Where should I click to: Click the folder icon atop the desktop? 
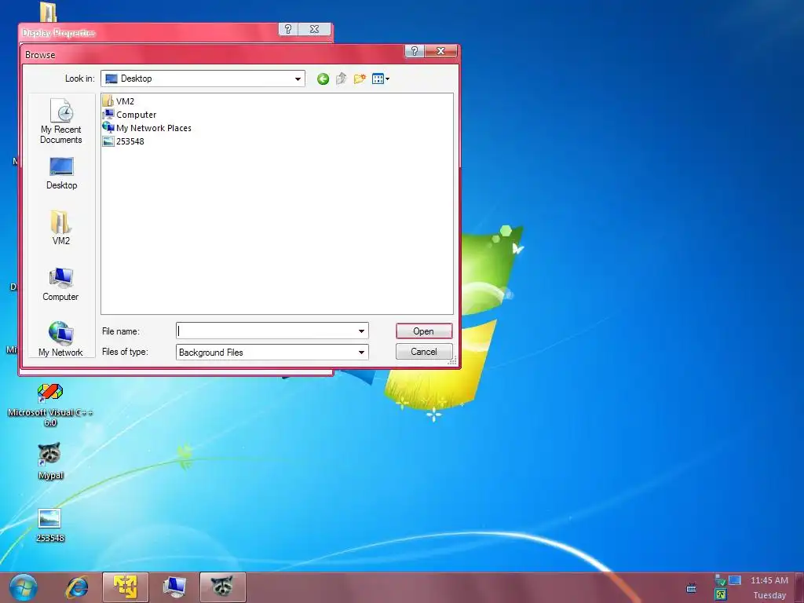click(48, 12)
